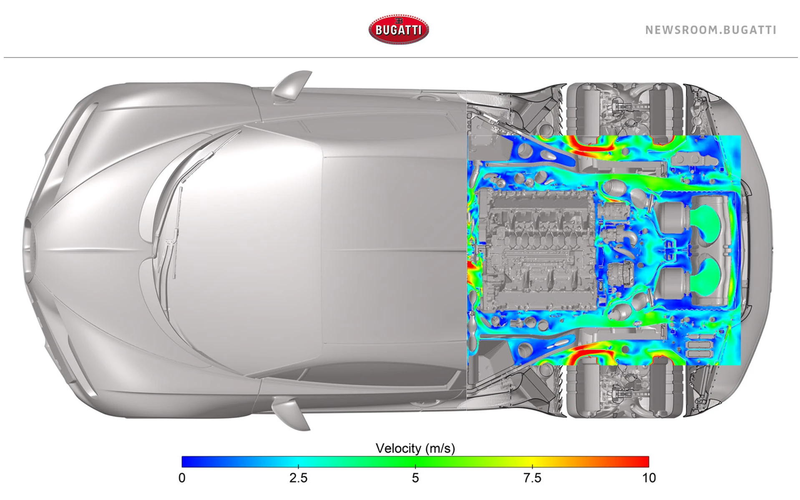Open the NEWSROOM.BUGATTI link
800x500 pixels.
pyautogui.click(x=710, y=30)
